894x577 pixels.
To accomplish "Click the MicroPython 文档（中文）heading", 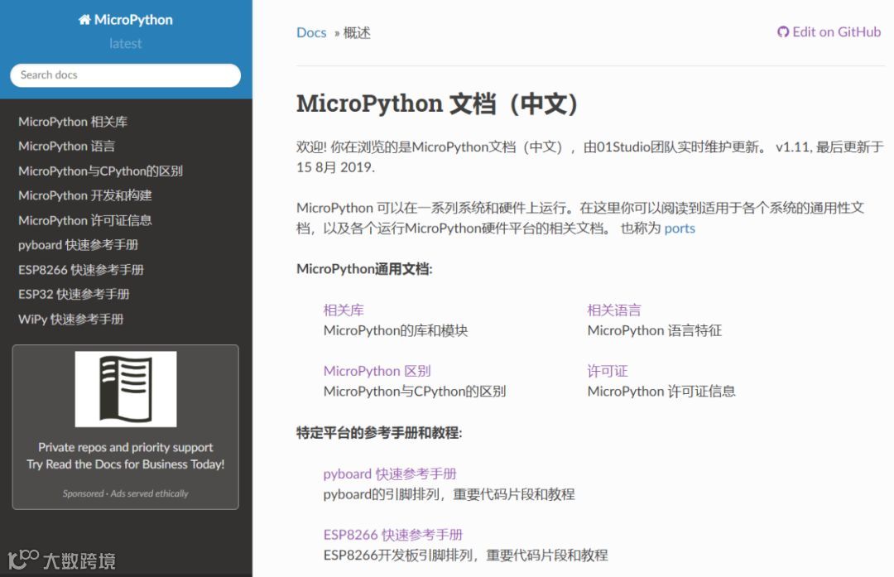I will click(437, 103).
